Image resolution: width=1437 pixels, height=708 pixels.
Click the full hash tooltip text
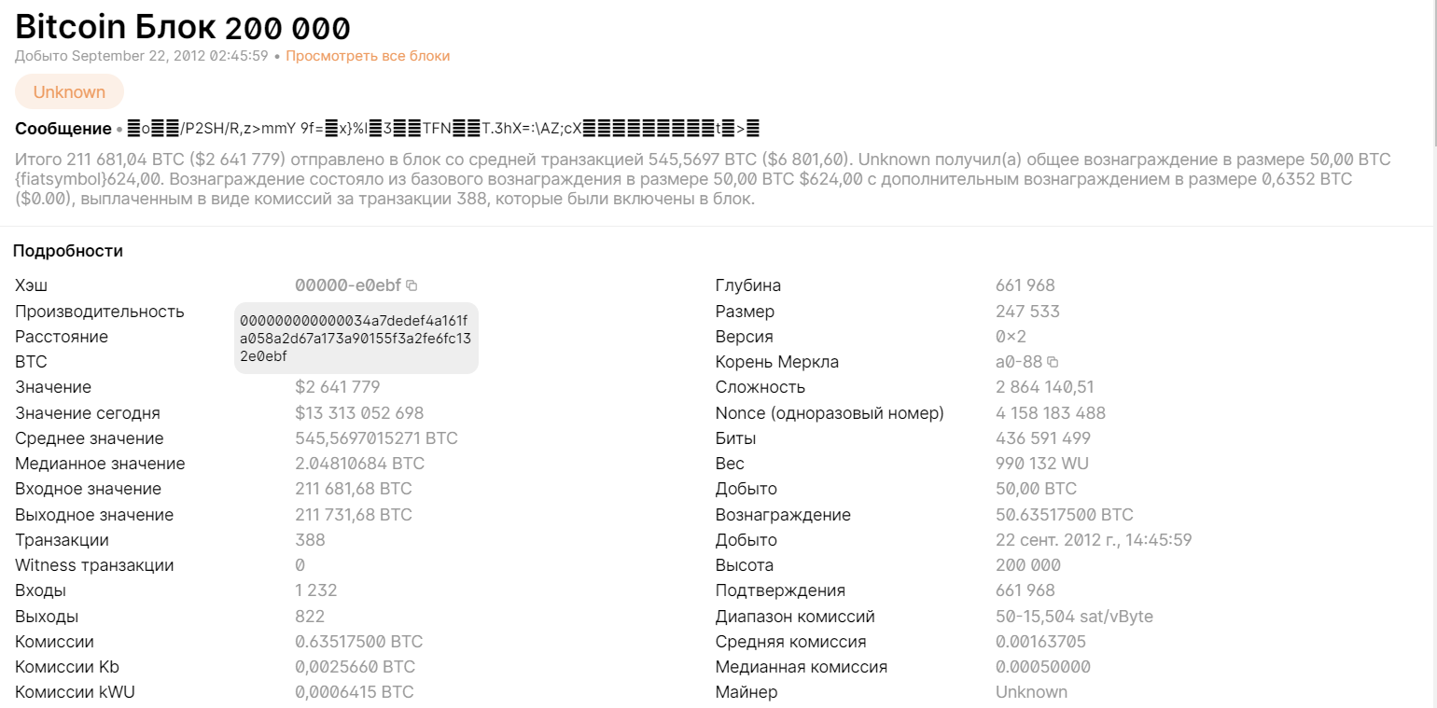coord(356,338)
